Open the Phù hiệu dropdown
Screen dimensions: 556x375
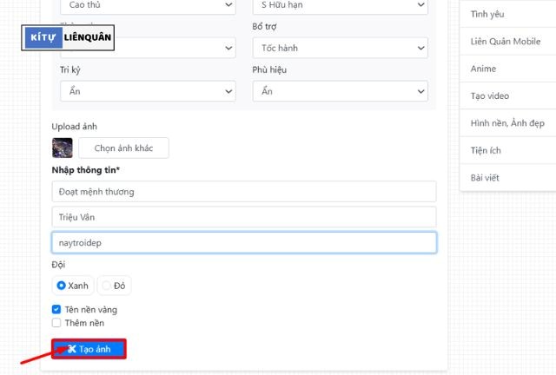click(x=339, y=90)
